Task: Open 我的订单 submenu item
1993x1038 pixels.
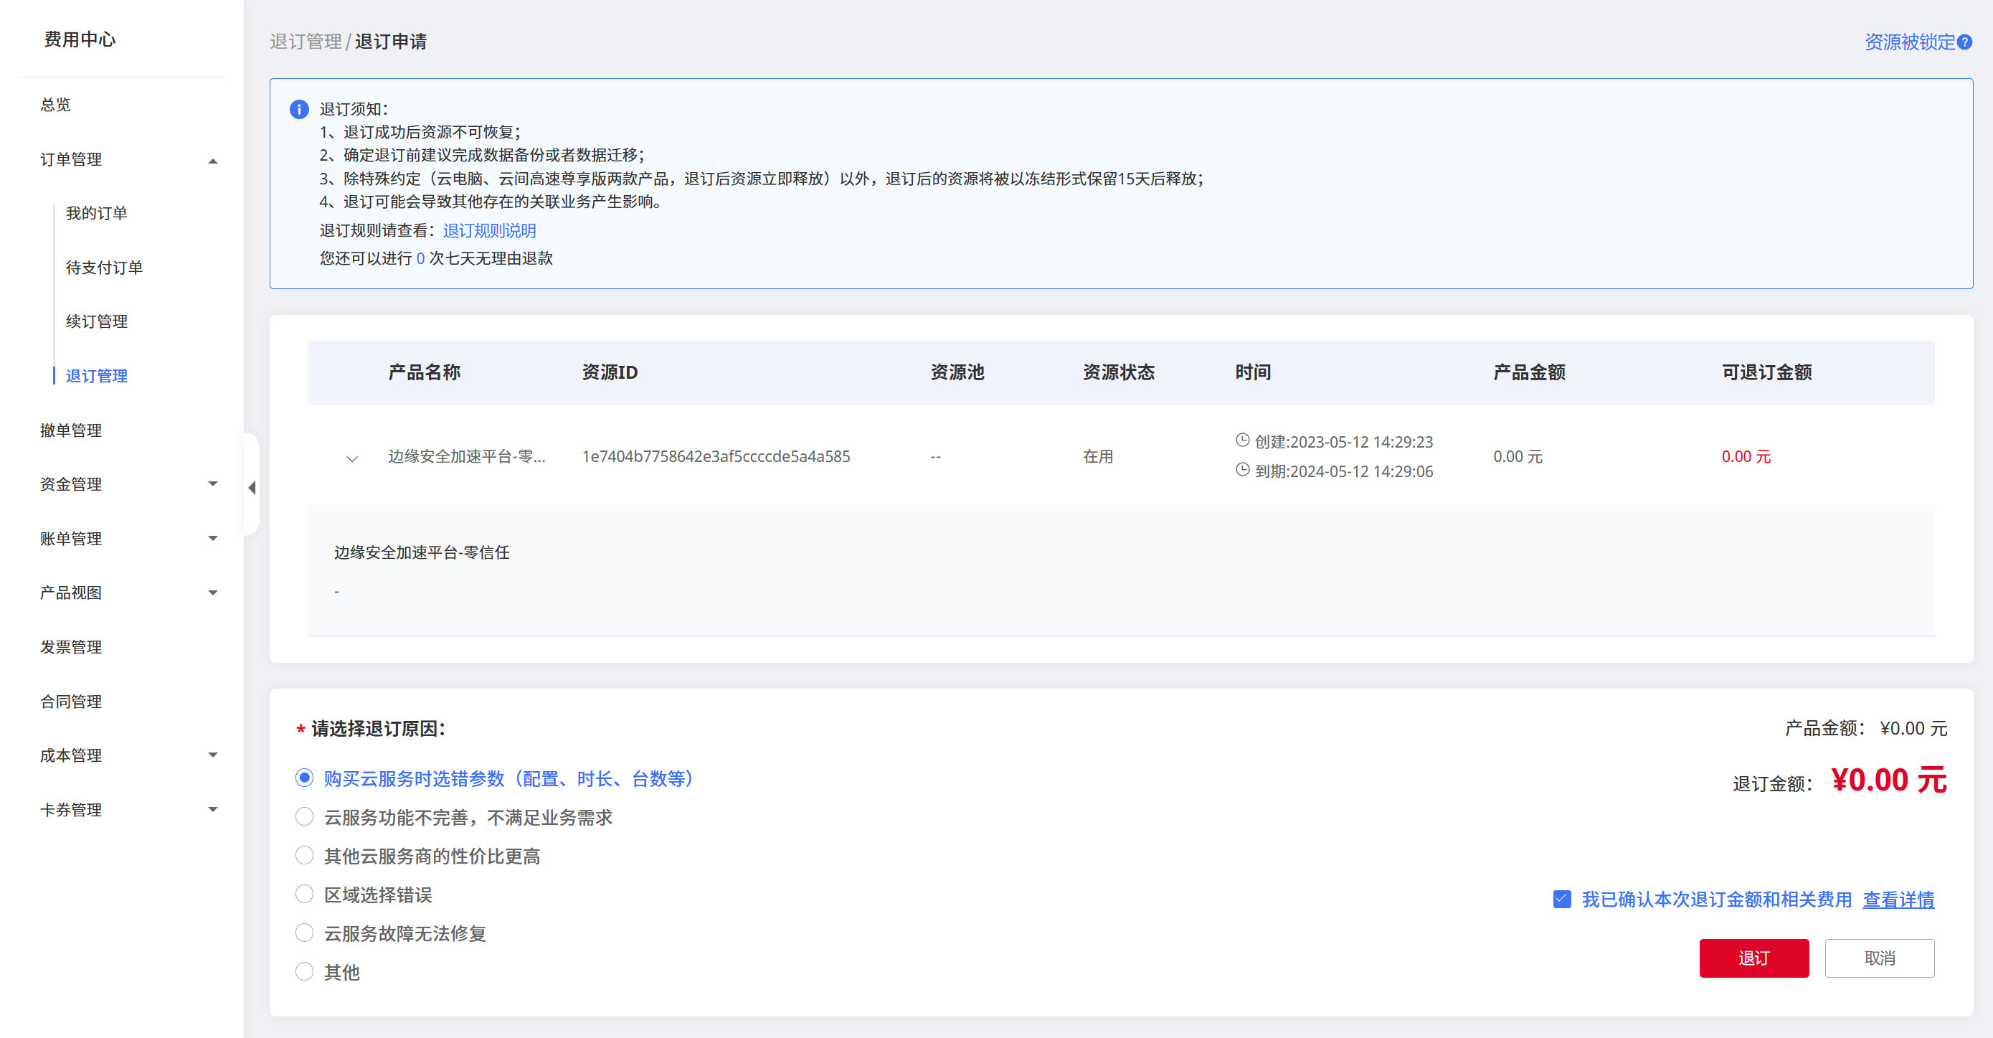Action: (x=96, y=213)
